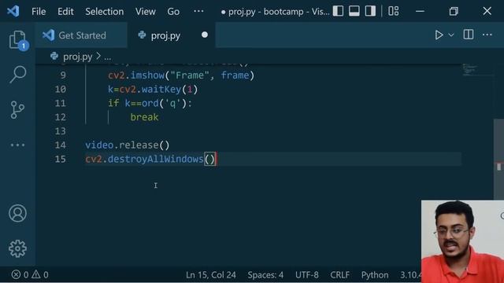Click the VS Code logo icon
Screen dimensions: 504x283
coord(13,11)
